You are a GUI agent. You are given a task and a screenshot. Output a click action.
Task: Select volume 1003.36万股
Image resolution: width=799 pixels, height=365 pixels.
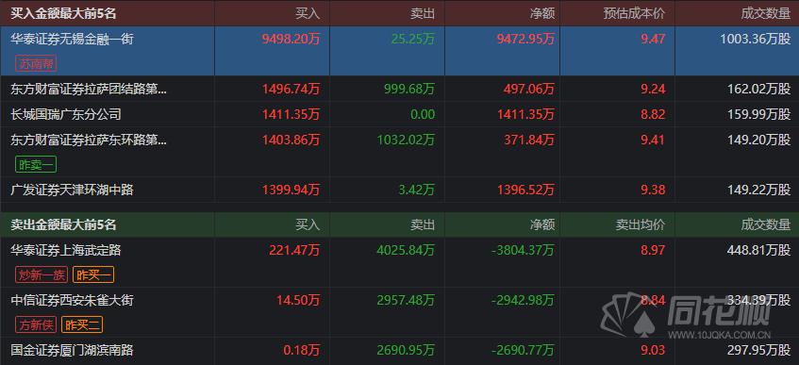click(x=756, y=40)
